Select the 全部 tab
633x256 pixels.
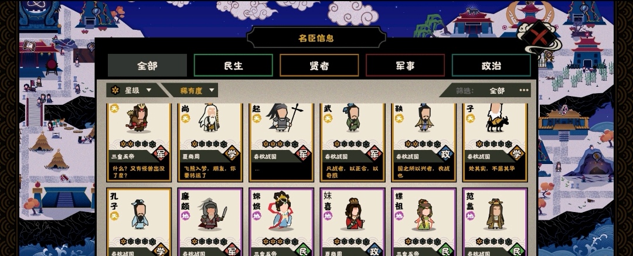click(x=147, y=66)
